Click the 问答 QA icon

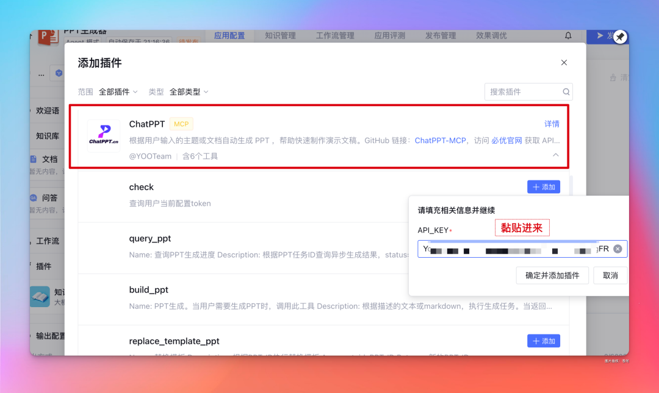[x=33, y=198]
